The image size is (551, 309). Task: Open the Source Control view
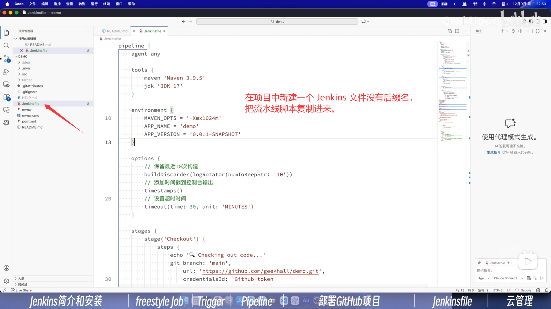[6, 59]
